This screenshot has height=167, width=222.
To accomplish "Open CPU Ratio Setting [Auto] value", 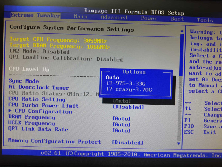I will [x=122, y=101].
